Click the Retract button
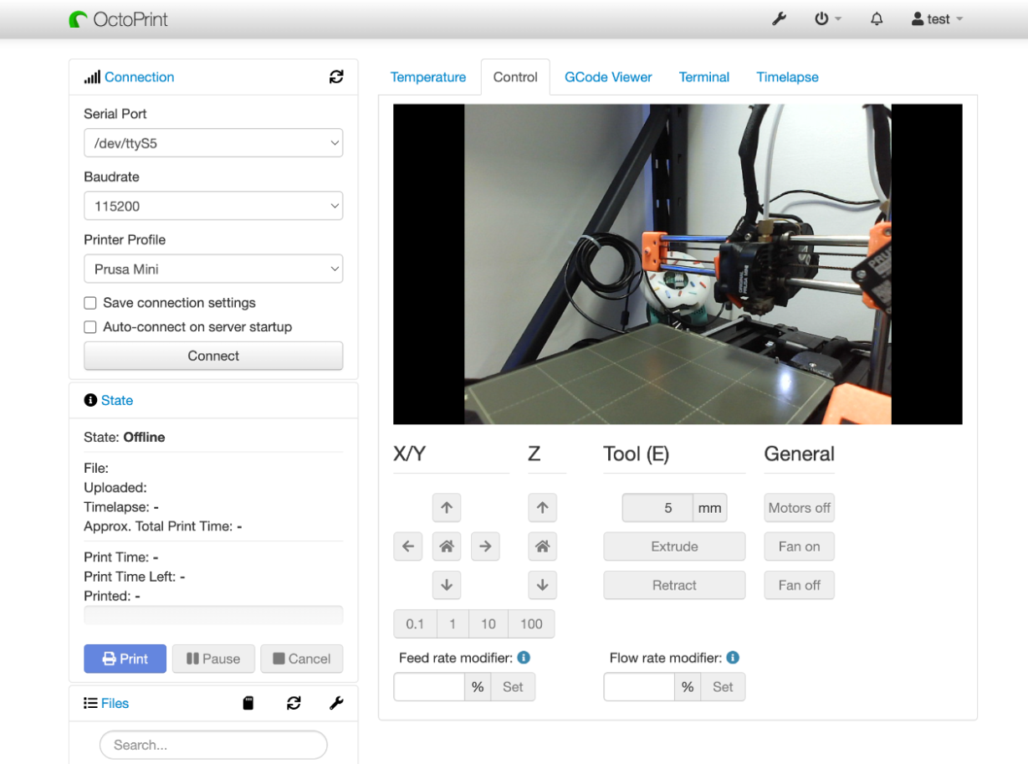Image resolution: width=1028 pixels, height=764 pixels. 674,585
